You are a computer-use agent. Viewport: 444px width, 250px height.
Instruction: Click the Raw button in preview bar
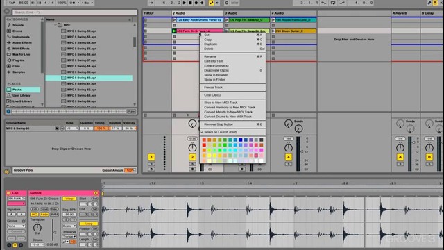pyautogui.click(x=131, y=111)
